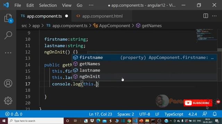Open Problems panel from errors and warnings count

pyautogui.click(x=14, y=114)
